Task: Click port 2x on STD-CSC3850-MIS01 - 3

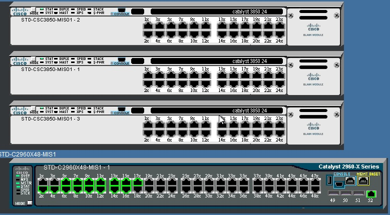Action: pos(147,132)
